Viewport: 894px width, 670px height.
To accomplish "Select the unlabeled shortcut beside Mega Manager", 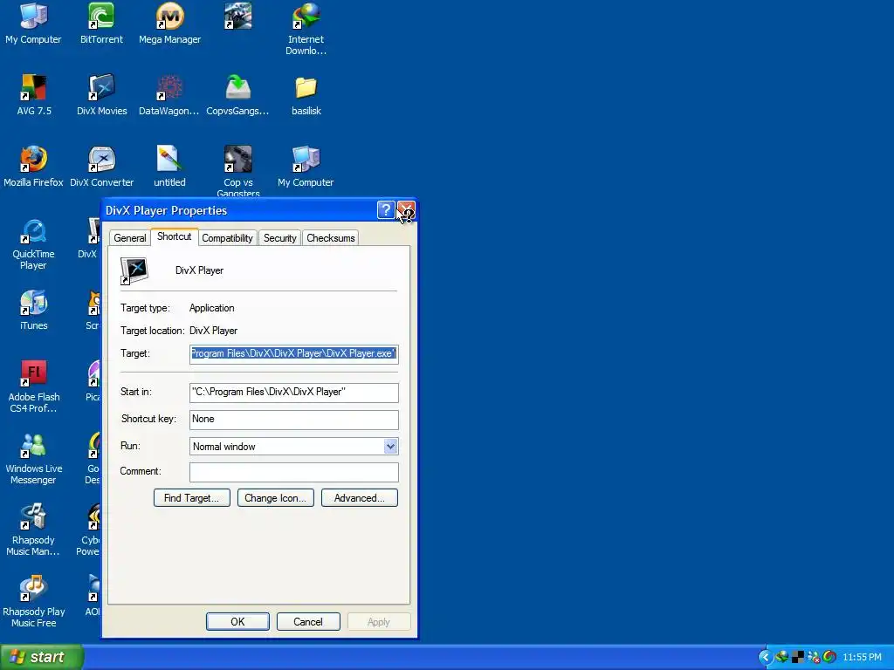I will point(237,17).
